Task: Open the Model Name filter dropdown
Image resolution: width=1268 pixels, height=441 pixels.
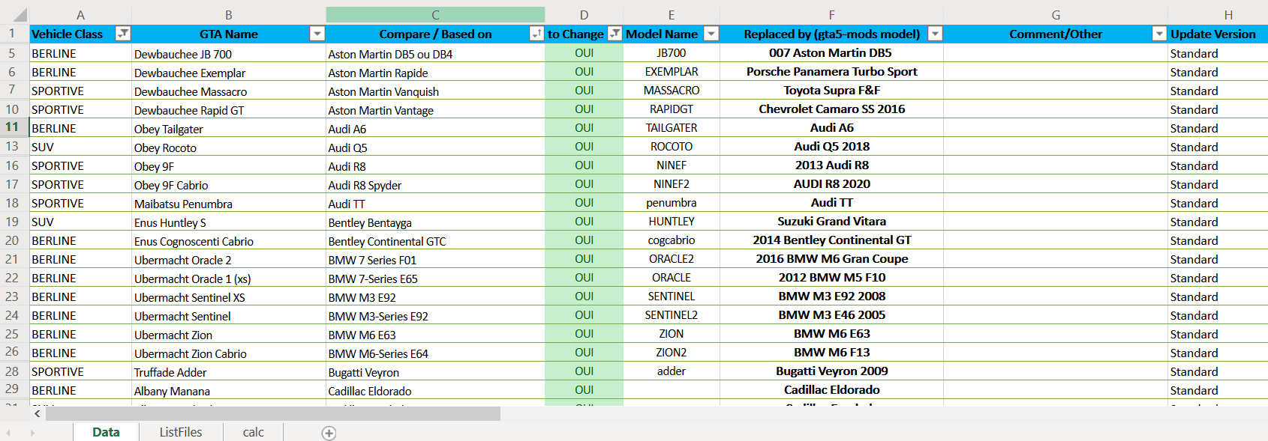Action: 711,34
